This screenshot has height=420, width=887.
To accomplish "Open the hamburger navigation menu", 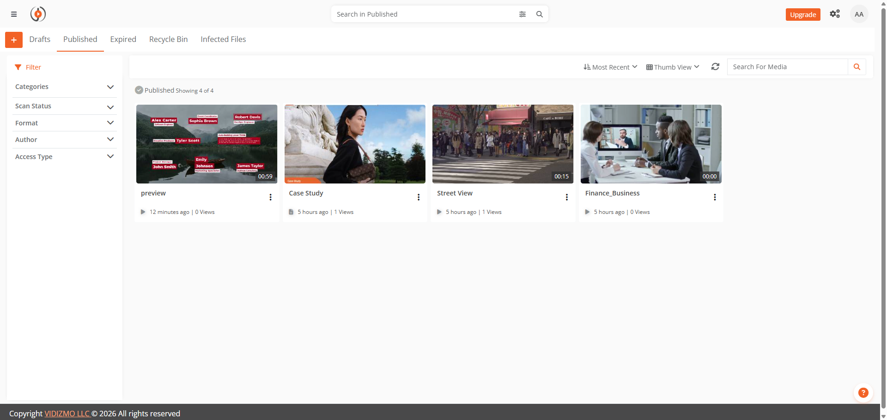I will [14, 14].
